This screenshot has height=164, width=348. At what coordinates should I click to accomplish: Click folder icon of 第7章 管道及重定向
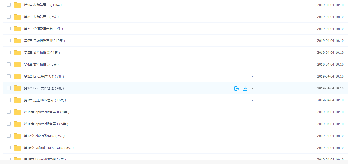18,29
